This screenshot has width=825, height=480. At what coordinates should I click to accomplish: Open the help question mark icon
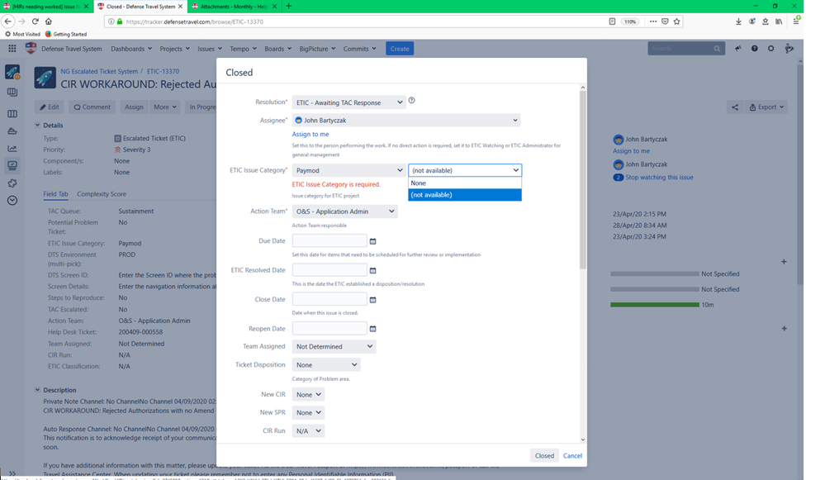click(x=755, y=49)
